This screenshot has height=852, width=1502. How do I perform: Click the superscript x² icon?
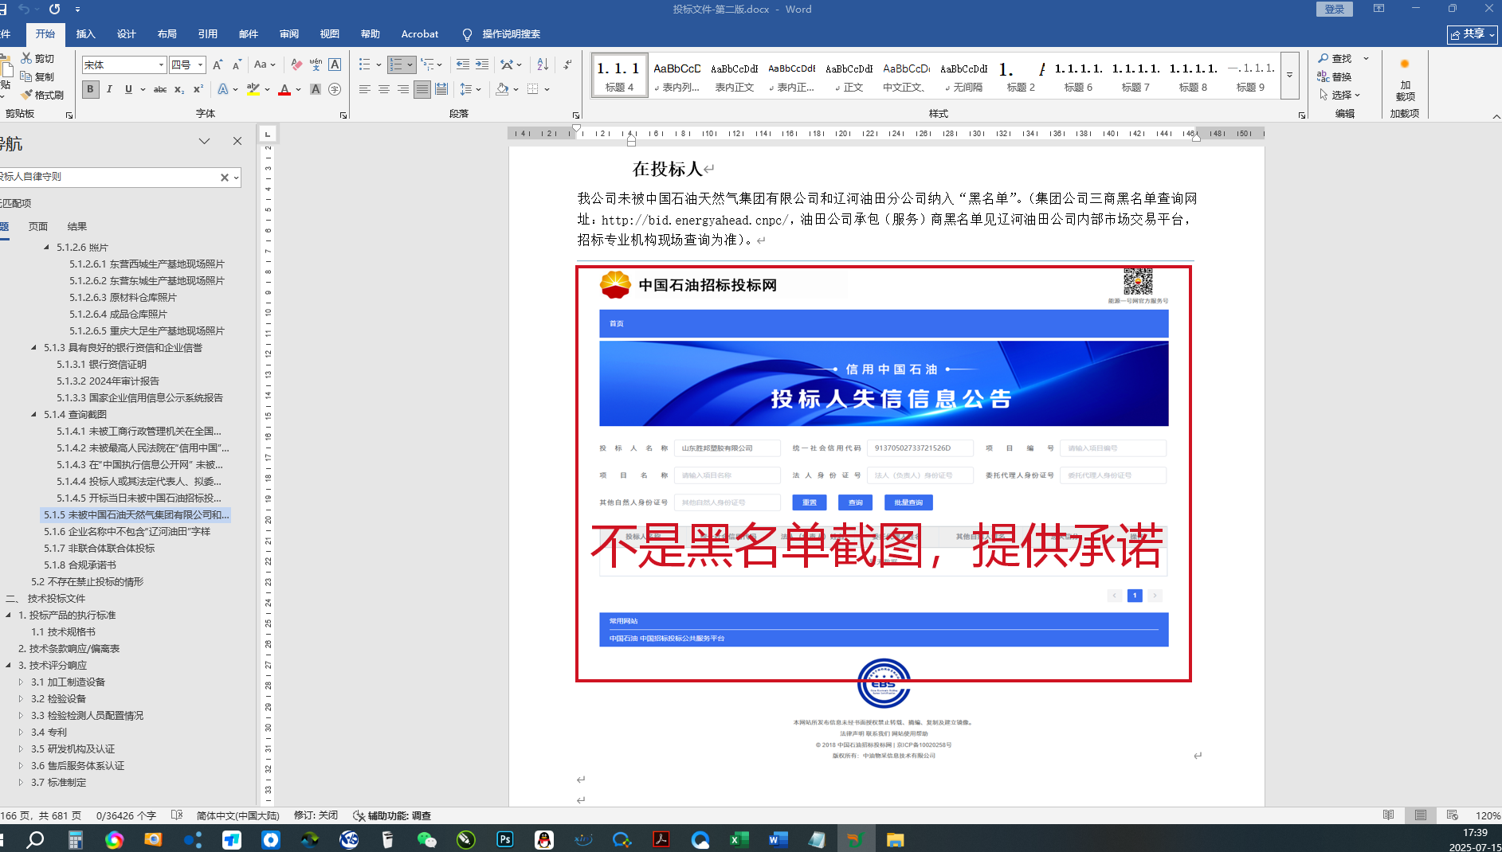coord(198,89)
